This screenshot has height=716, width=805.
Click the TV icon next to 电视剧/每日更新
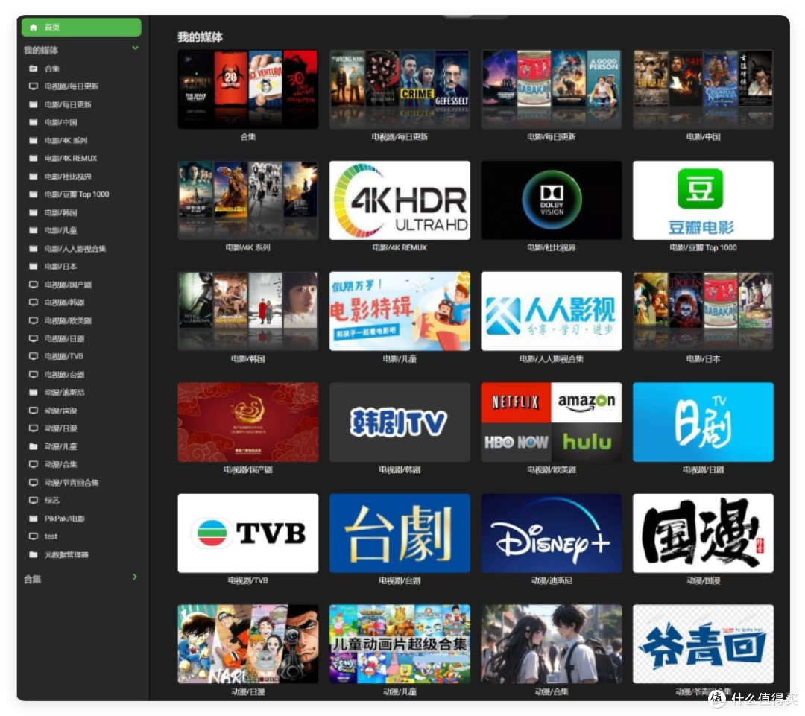[33, 86]
